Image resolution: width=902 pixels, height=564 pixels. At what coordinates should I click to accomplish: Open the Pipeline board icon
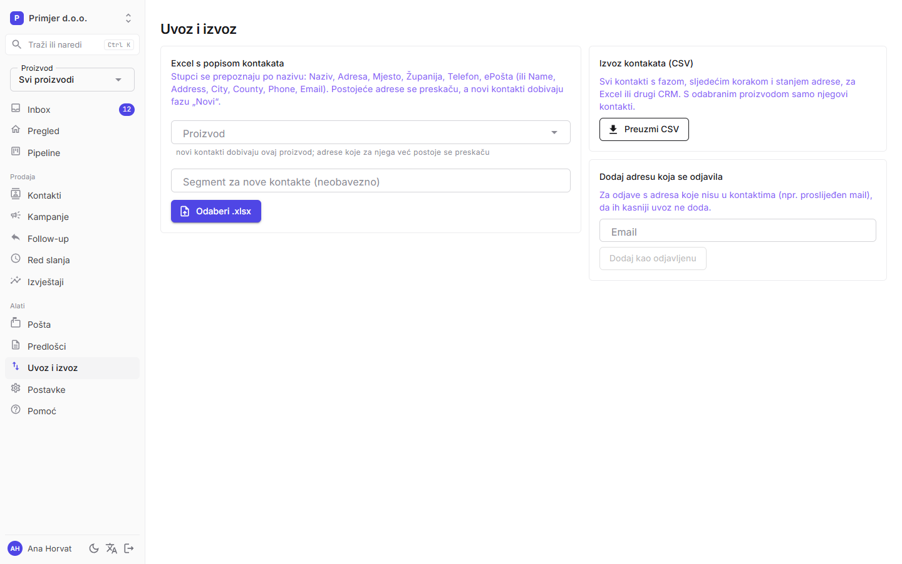[16, 152]
